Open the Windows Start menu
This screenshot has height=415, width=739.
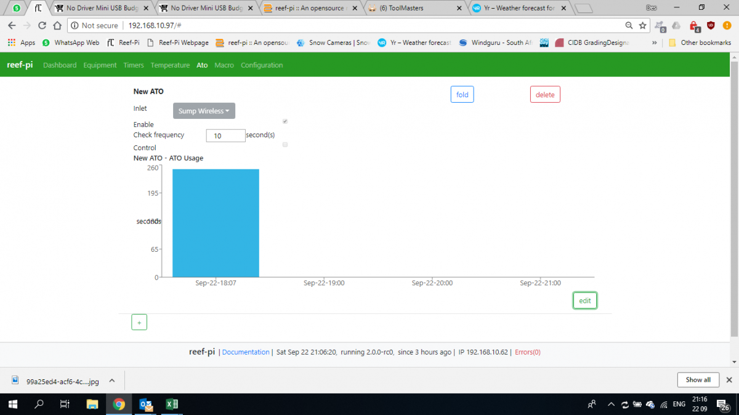pos(12,405)
